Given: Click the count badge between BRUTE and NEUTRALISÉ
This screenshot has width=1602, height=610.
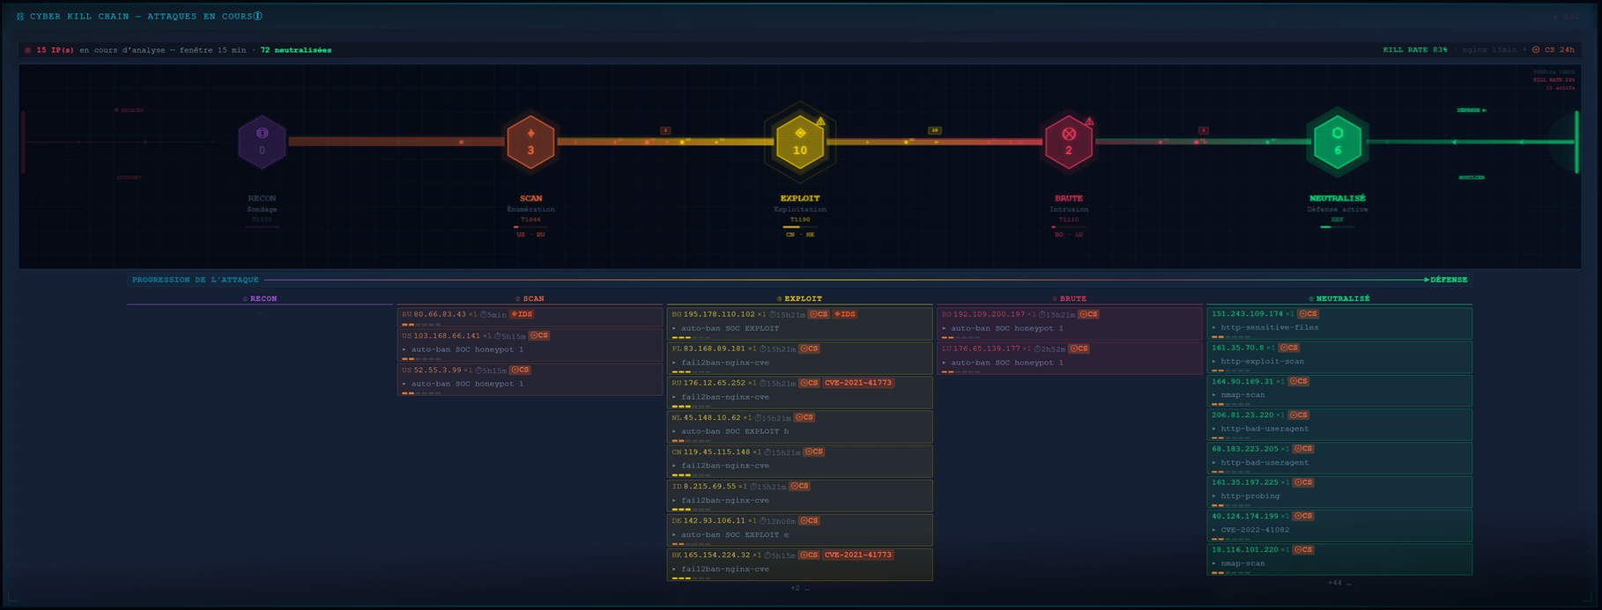Looking at the screenshot, I should click(x=1203, y=130).
